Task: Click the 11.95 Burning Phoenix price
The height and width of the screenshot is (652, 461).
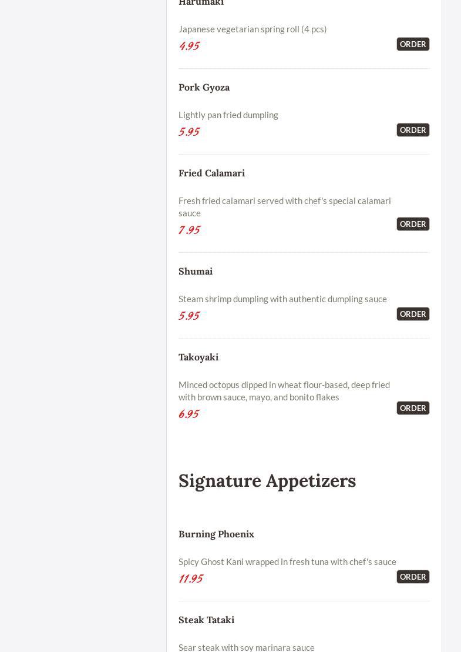Action: point(191,579)
